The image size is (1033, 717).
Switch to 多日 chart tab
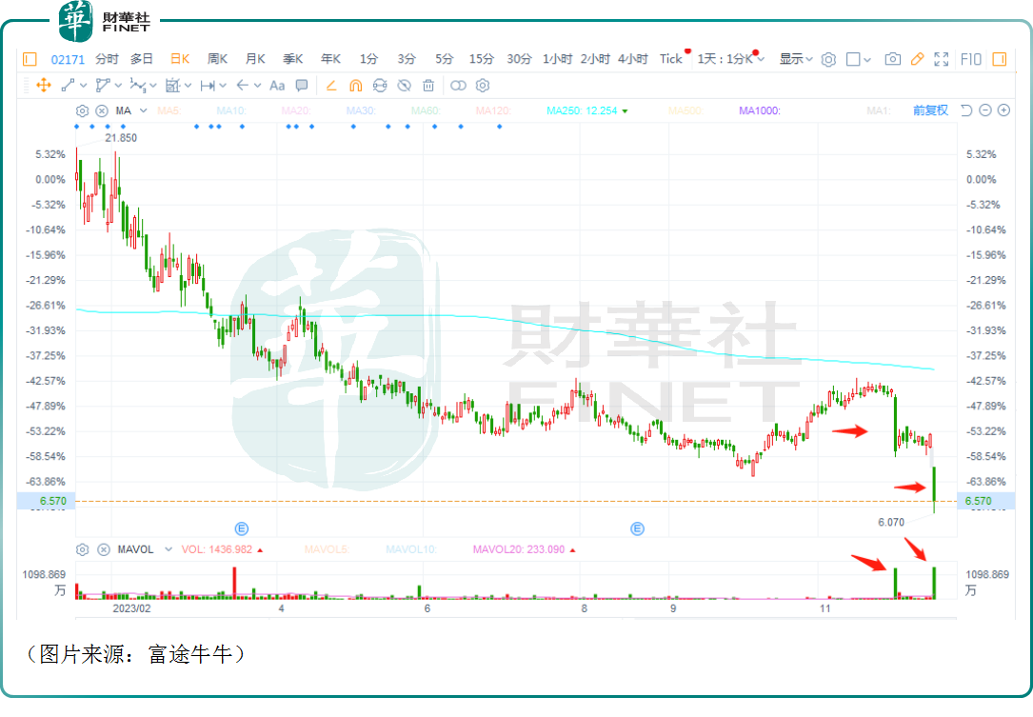click(x=142, y=59)
